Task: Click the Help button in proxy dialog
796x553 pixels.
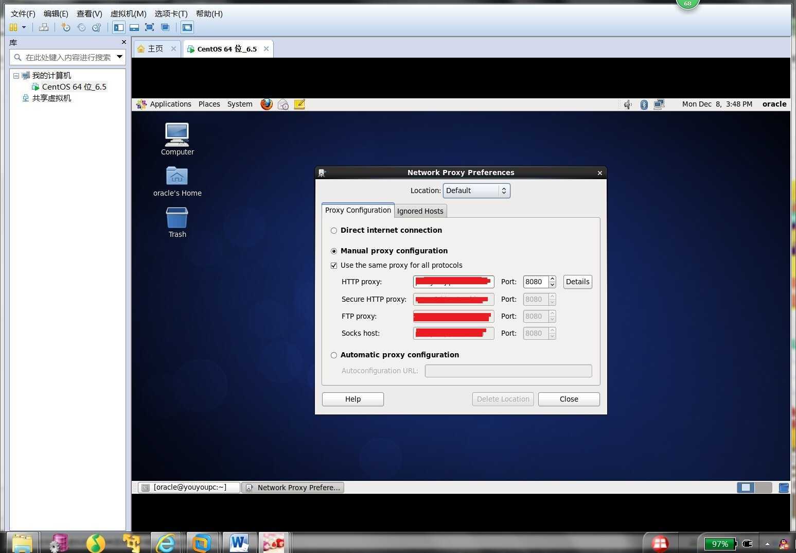Action: [x=353, y=399]
